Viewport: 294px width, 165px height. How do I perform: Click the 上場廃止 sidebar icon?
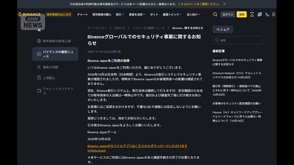pos(39,78)
